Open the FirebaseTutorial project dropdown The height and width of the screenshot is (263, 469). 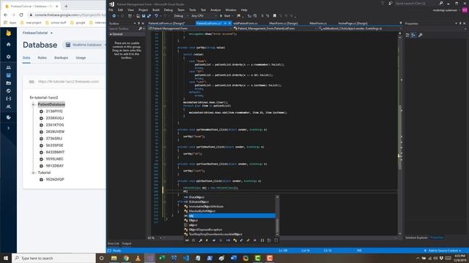pyautogui.click(x=37, y=33)
